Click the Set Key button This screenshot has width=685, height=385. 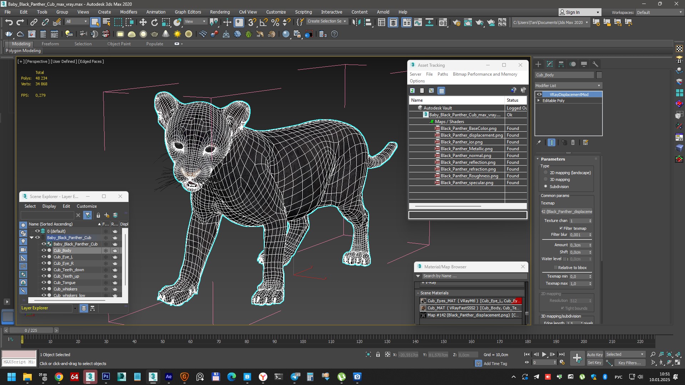pyautogui.click(x=595, y=363)
